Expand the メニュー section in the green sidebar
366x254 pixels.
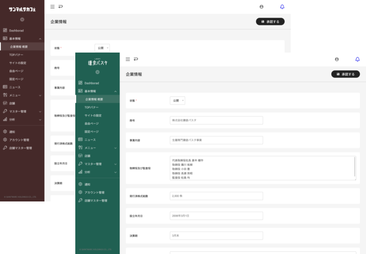click(x=115, y=148)
